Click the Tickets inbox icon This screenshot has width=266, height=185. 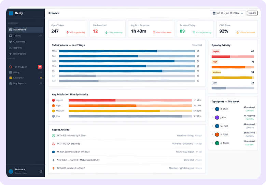pyautogui.click(x=11, y=36)
